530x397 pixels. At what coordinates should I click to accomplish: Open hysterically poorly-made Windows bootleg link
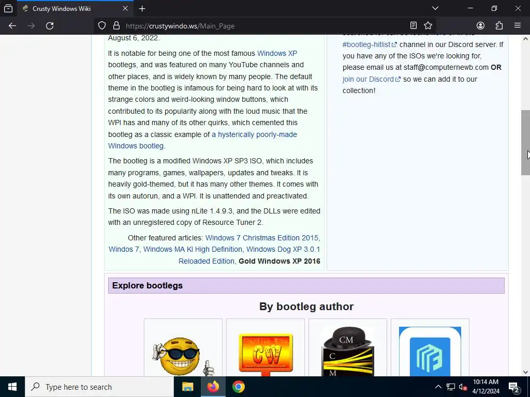[202, 140]
